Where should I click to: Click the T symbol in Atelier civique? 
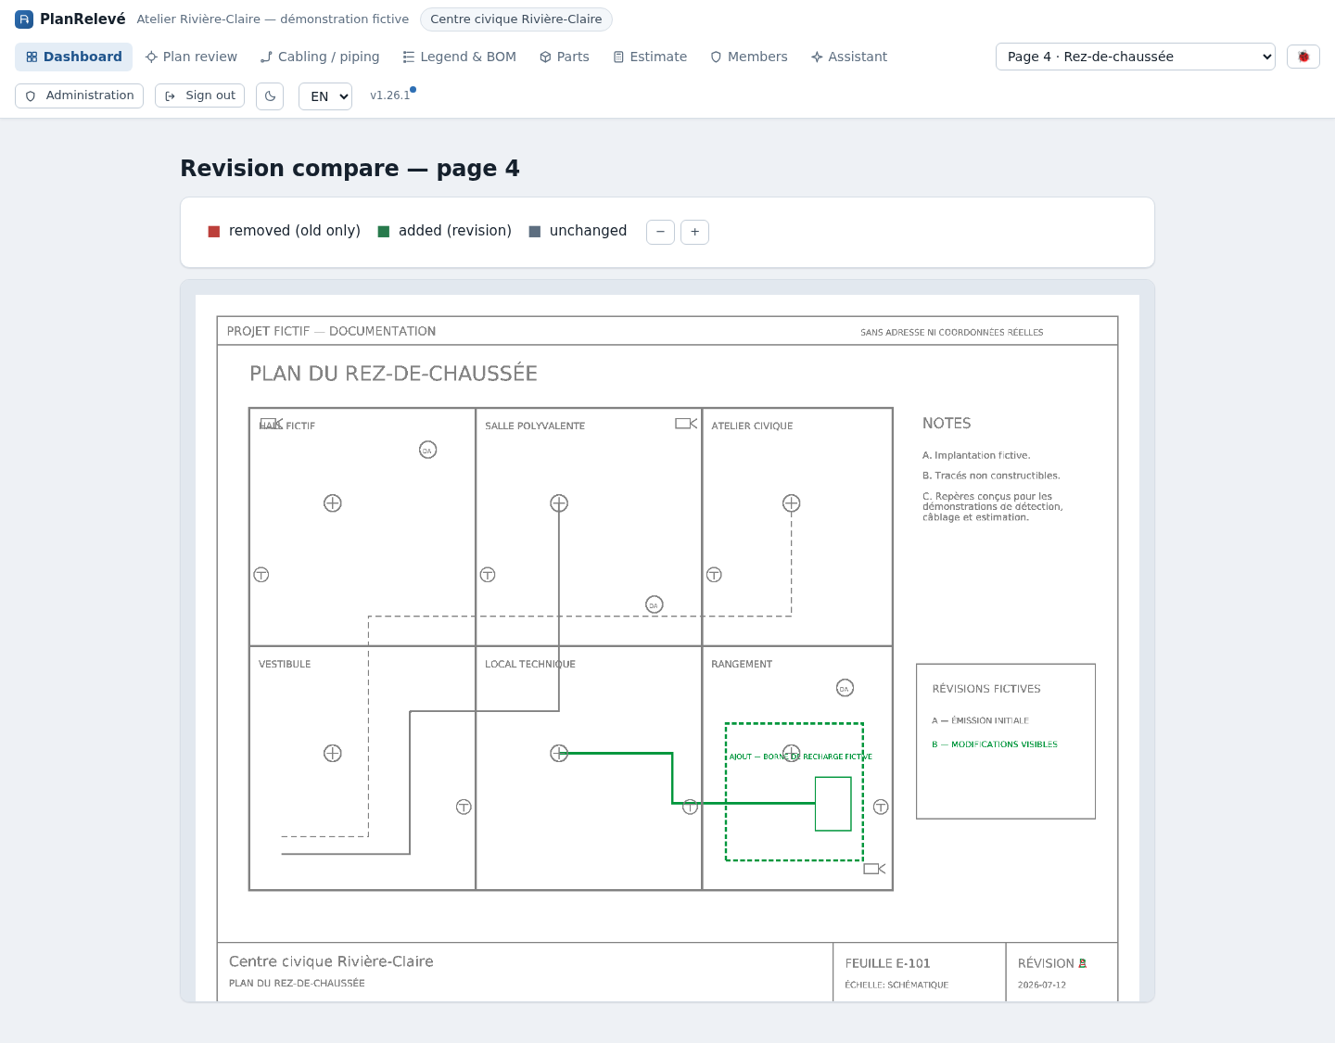tap(714, 575)
